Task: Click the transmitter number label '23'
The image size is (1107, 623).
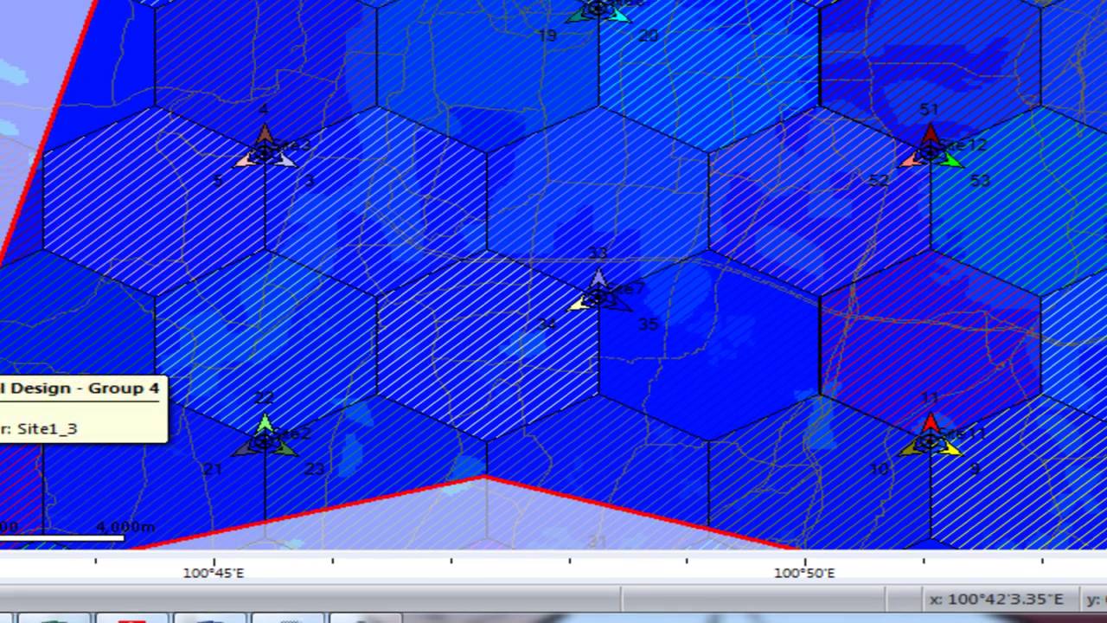Action: (315, 469)
